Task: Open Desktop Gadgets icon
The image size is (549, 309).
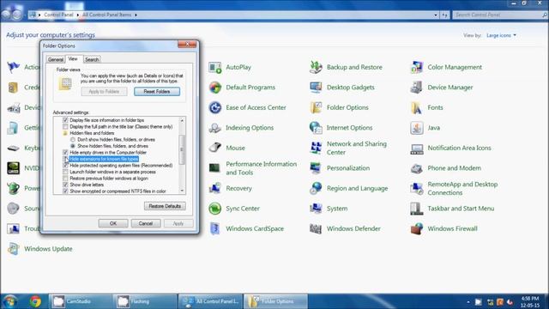Action: [x=316, y=88]
